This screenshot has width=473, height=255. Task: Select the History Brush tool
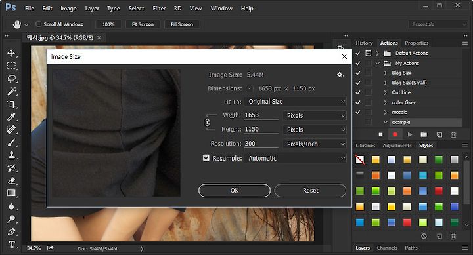coord(11,168)
